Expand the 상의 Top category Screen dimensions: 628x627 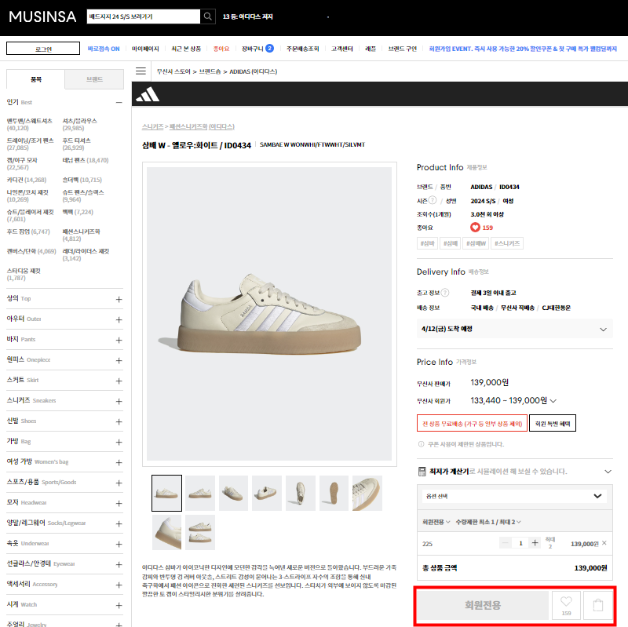point(119,300)
